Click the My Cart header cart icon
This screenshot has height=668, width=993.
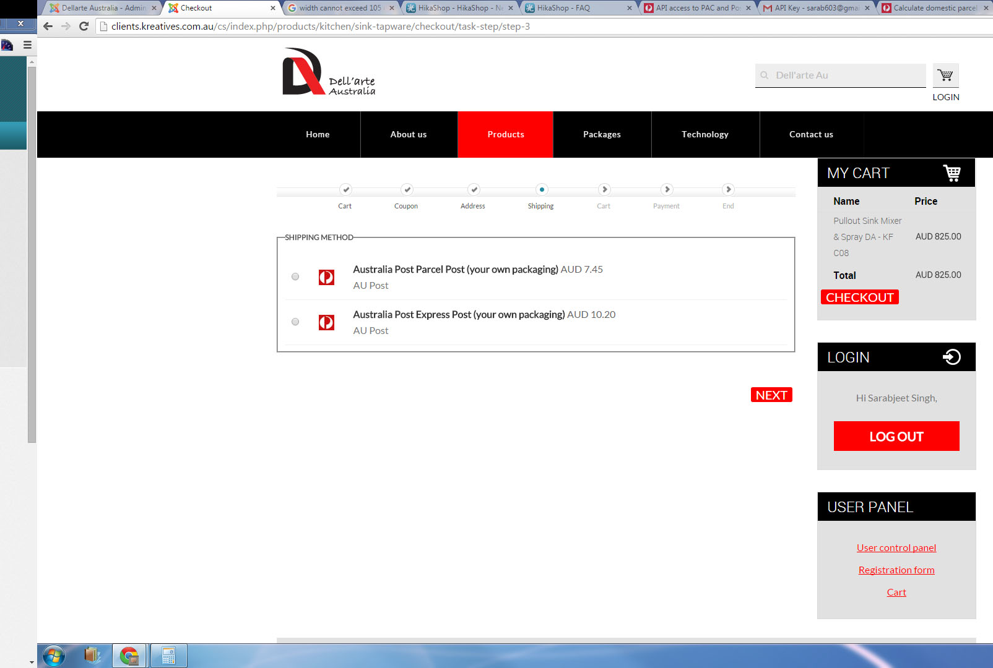coord(952,173)
